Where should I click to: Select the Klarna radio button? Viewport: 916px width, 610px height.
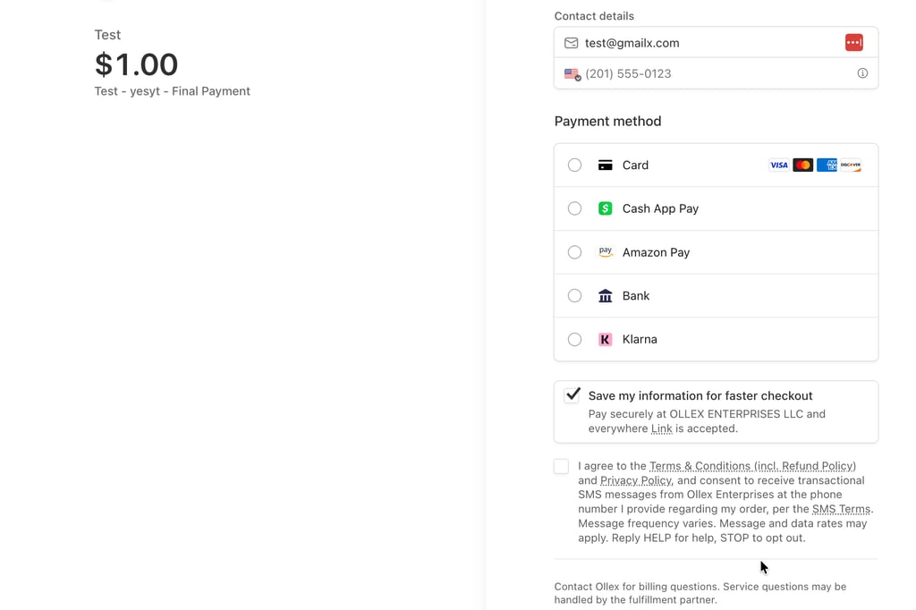click(x=574, y=340)
